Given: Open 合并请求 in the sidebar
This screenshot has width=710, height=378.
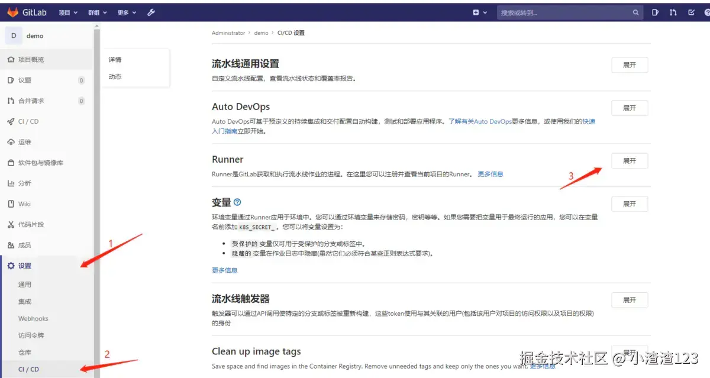Looking at the screenshot, I should [x=47, y=101].
